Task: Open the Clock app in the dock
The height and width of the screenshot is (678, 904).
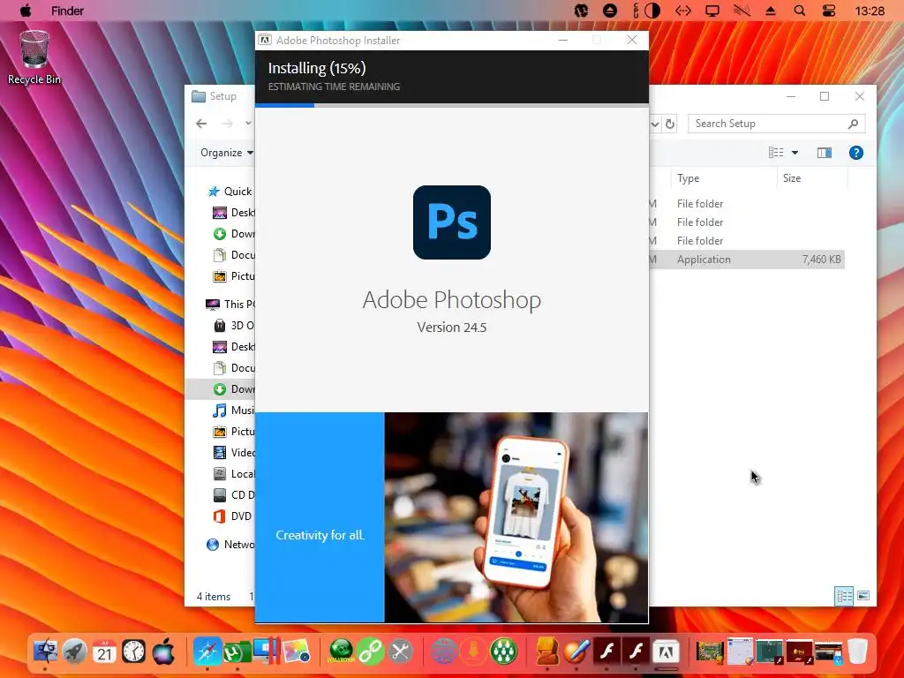Action: coord(134,652)
